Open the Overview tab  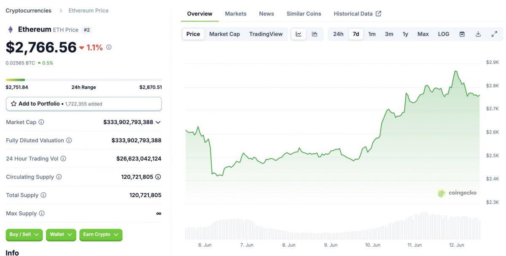pyautogui.click(x=200, y=13)
